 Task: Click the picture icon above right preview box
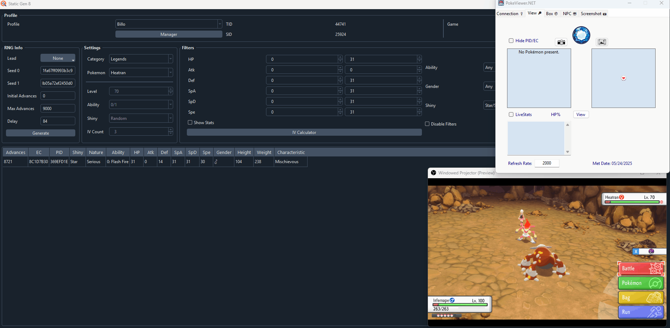click(x=602, y=42)
